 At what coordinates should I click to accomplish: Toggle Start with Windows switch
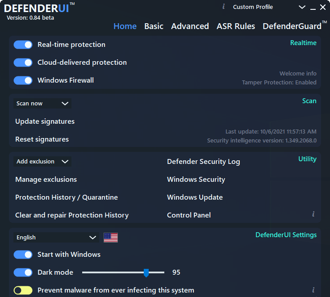coord(23,255)
